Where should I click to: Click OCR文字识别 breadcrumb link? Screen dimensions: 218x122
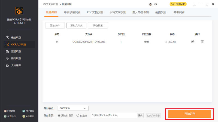pos(50,4)
